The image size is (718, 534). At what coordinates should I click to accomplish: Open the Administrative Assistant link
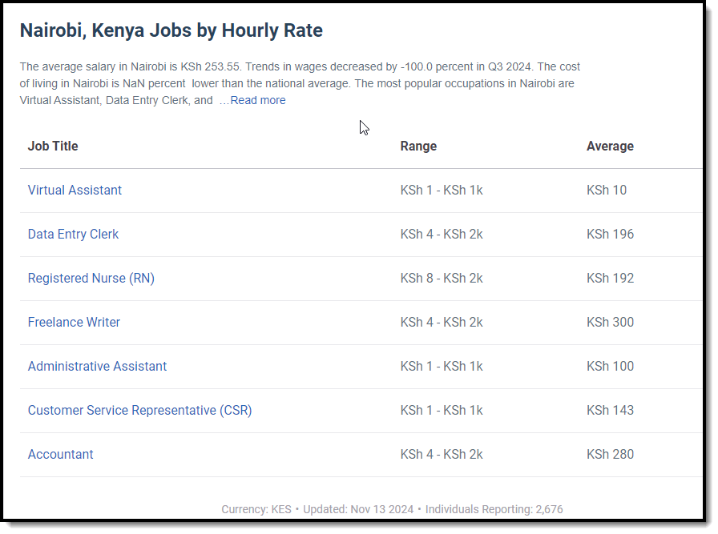pyautogui.click(x=97, y=367)
